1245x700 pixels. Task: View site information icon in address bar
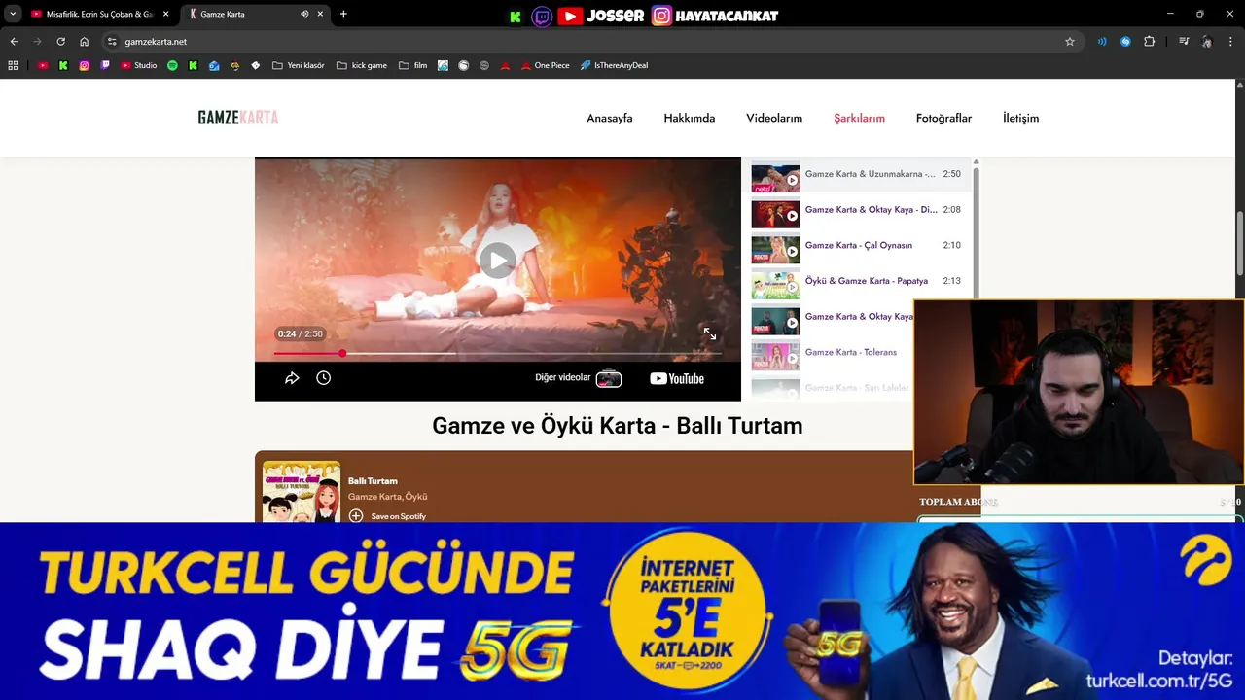tap(112, 42)
